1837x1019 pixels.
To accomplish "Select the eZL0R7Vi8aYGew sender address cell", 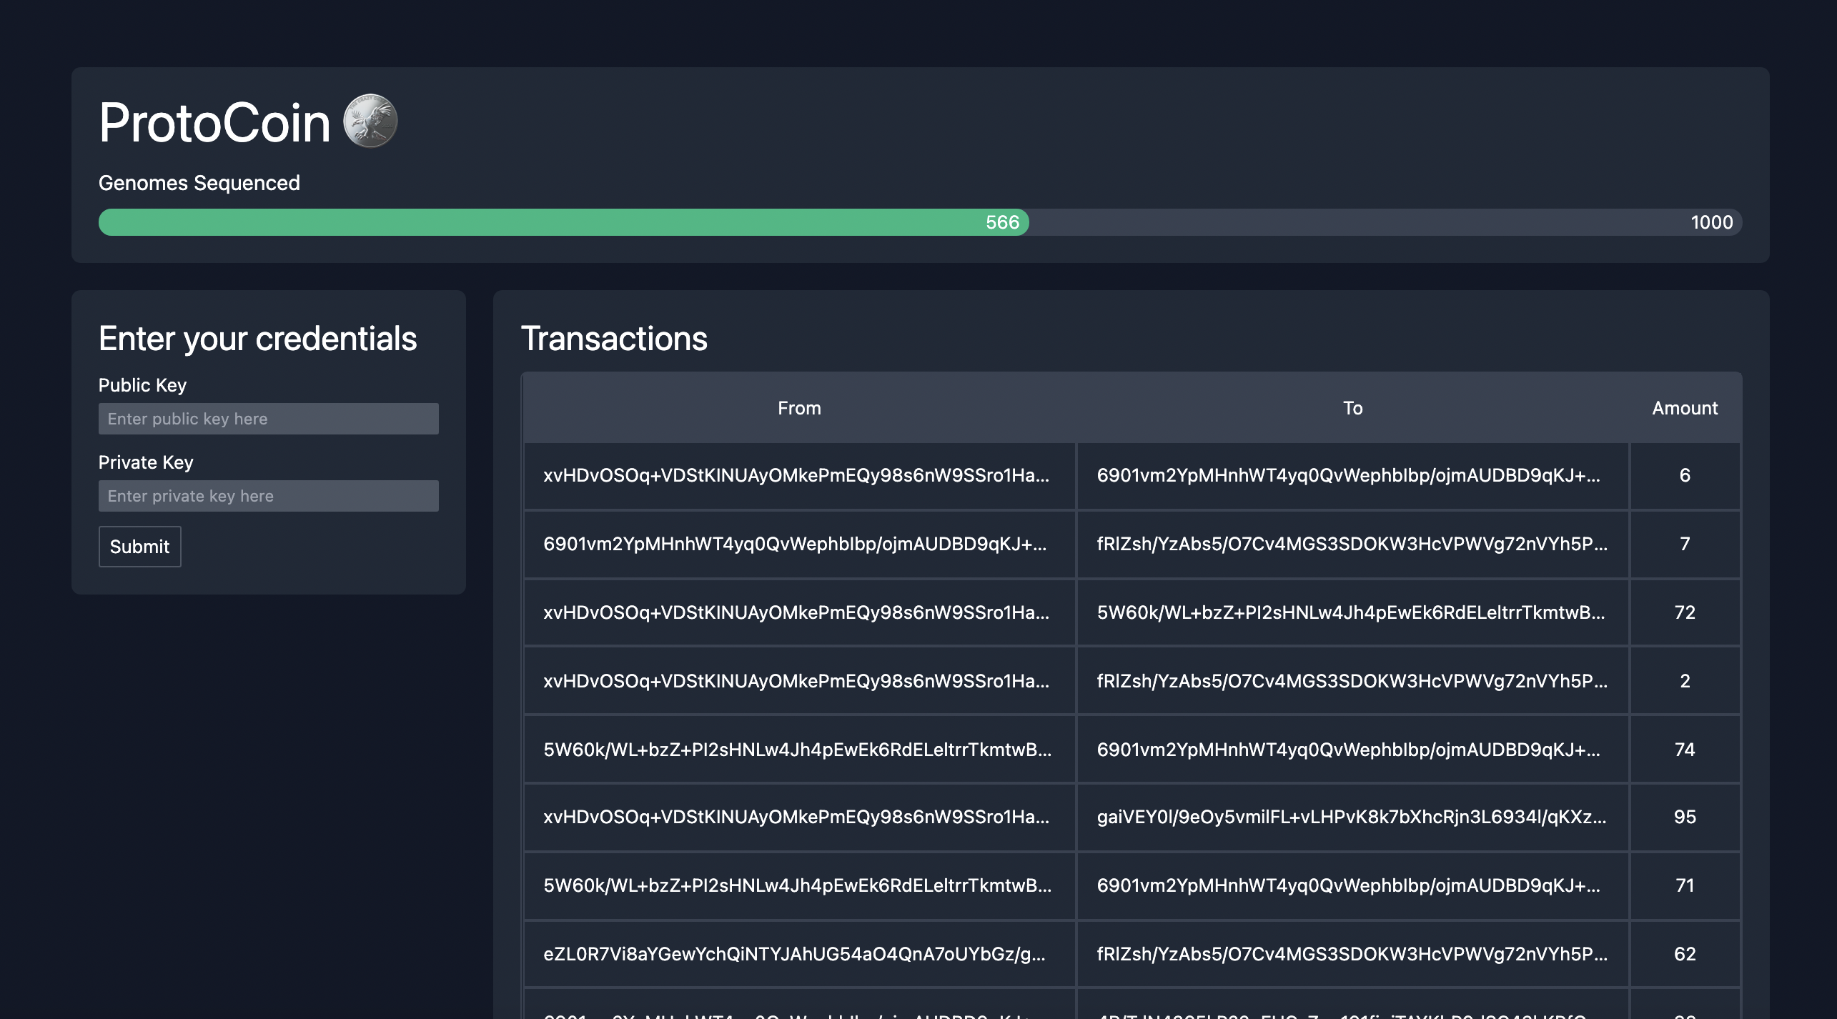I will [794, 954].
